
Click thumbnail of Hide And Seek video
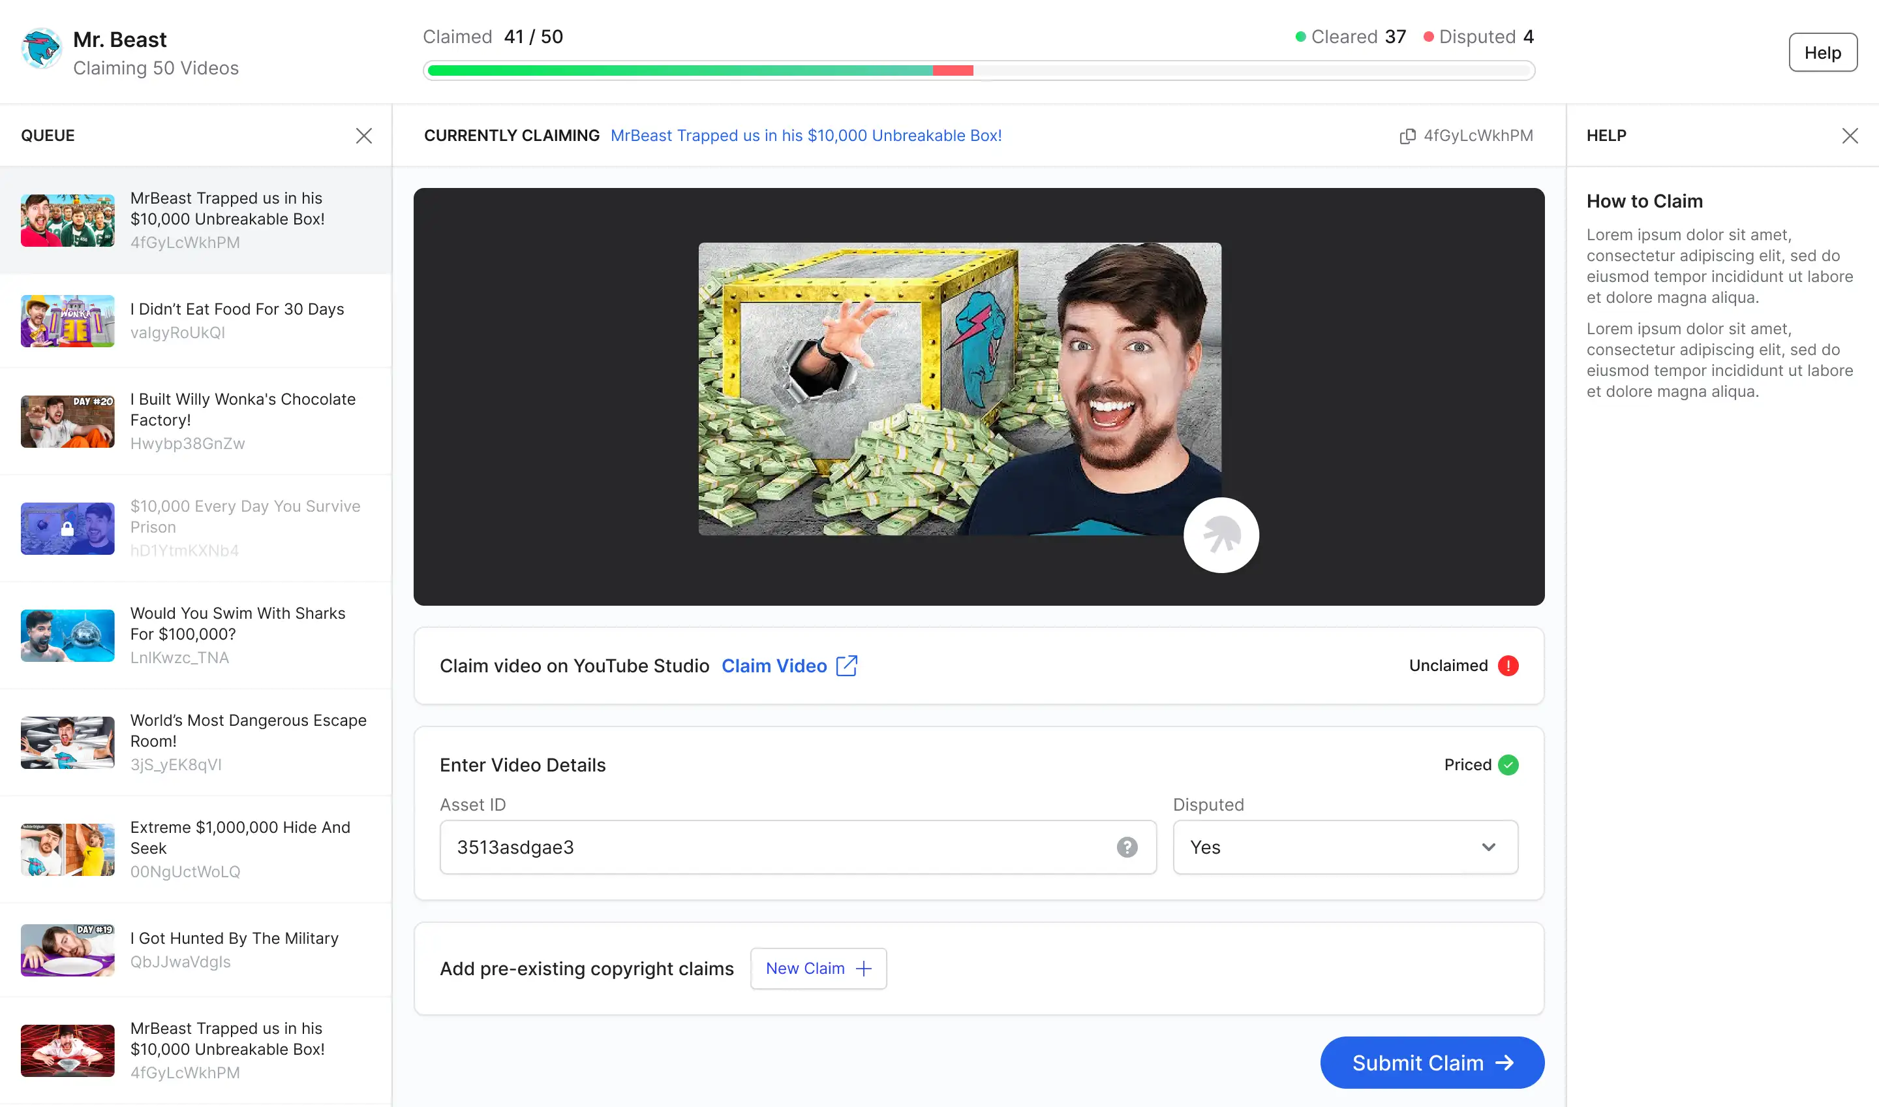(x=68, y=850)
